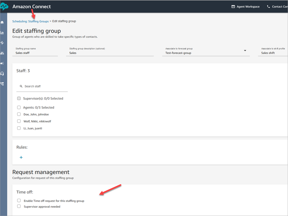
Task: Open the analytics bar chart icon
Action: tap(2, 33)
